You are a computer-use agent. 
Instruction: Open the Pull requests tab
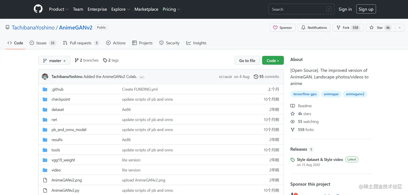(x=81, y=43)
